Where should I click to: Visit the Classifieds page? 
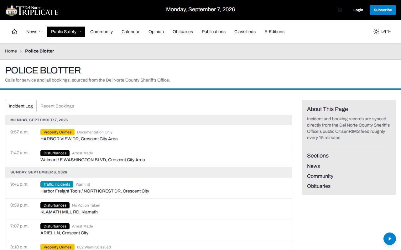[245, 32]
